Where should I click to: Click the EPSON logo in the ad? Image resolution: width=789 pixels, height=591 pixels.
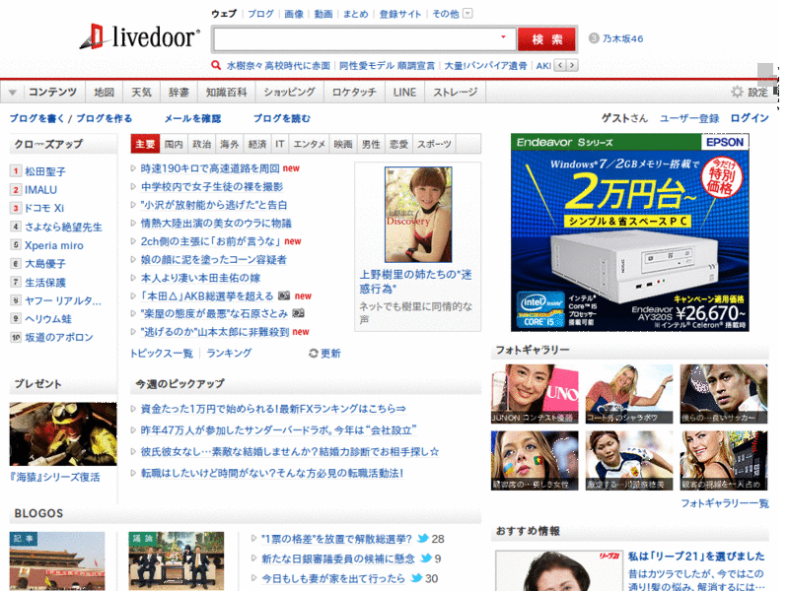pos(725,142)
